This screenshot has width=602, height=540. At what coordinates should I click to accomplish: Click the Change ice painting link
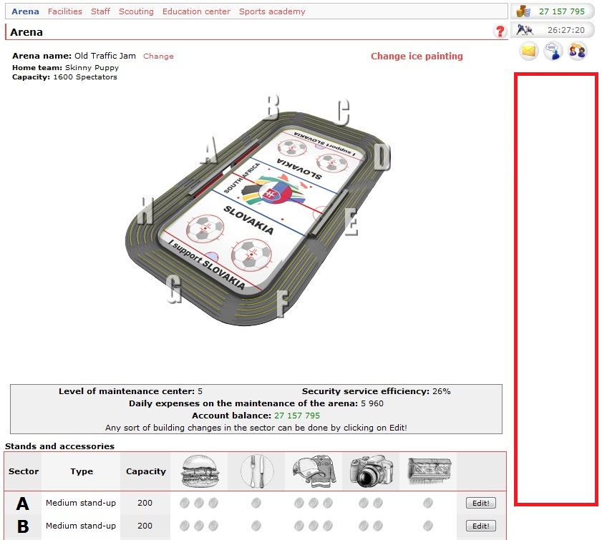(417, 56)
